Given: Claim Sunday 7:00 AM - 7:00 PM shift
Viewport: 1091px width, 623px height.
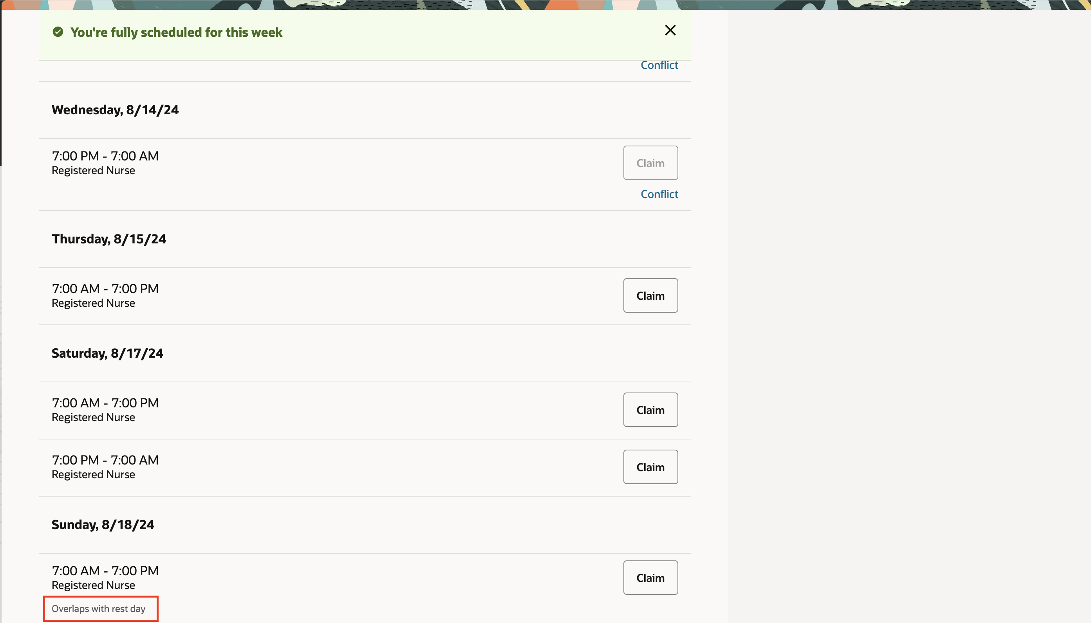Looking at the screenshot, I should click(x=650, y=578).
